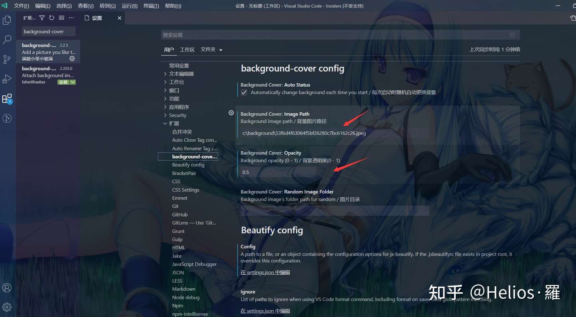Click the Opacity input showing 0.5
This screenshot has width=576, height=317.
(x=278, y=172)
